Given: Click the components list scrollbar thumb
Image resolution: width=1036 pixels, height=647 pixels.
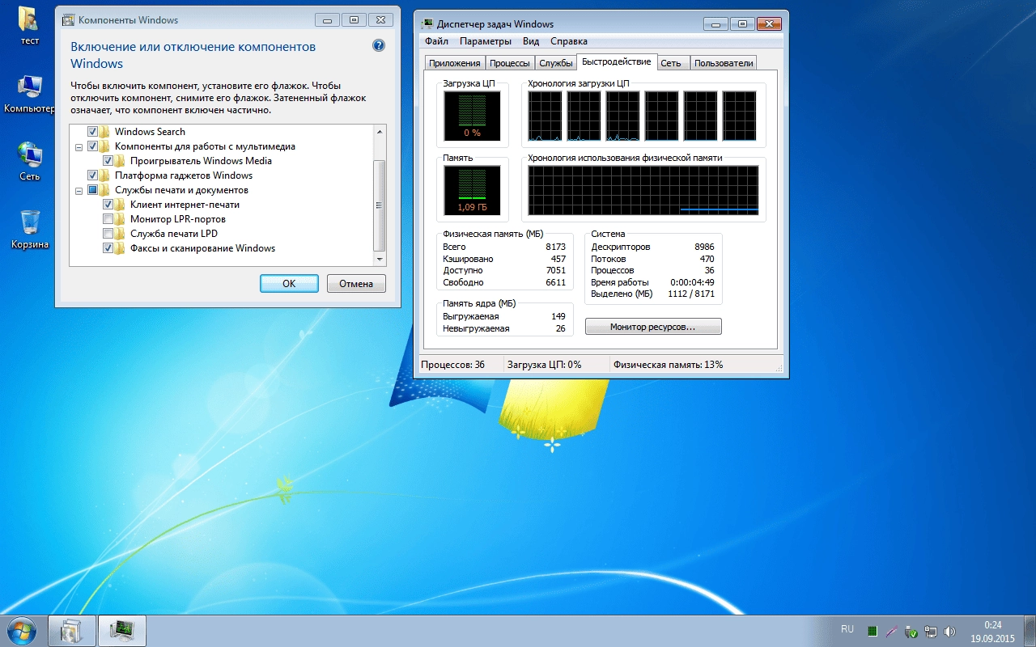Looking at the screenshot, I should pos(380,205).
